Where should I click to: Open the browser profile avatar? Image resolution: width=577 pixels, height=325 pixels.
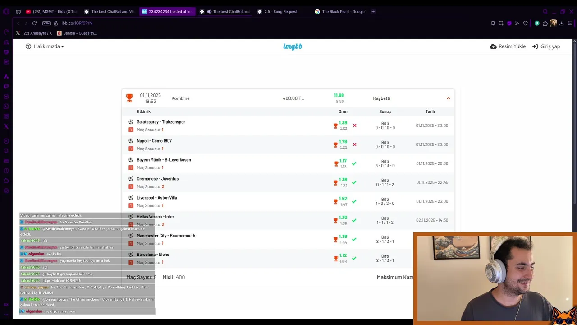tap(553, 23)
